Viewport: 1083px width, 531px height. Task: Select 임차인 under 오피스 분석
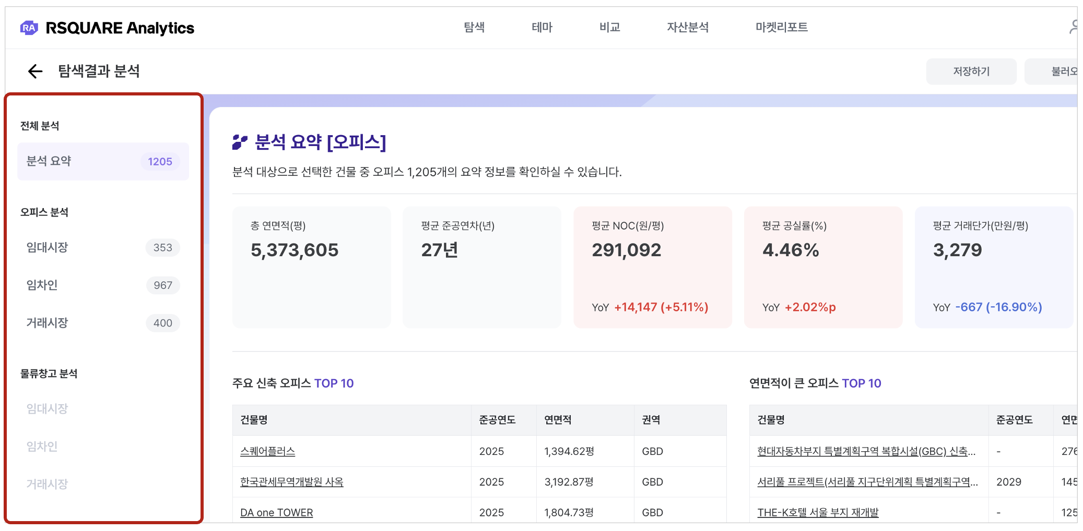tap(103, 285)
